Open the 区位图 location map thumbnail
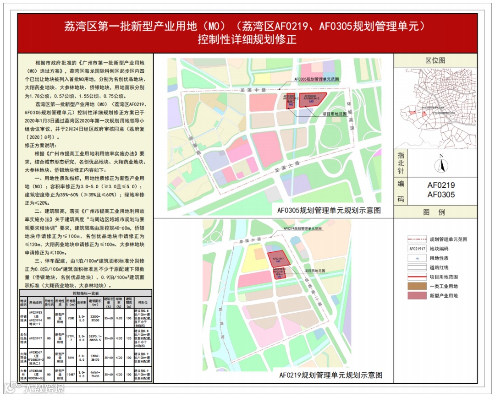The width and height of the screenshot is (495, 397). (435, 109)
